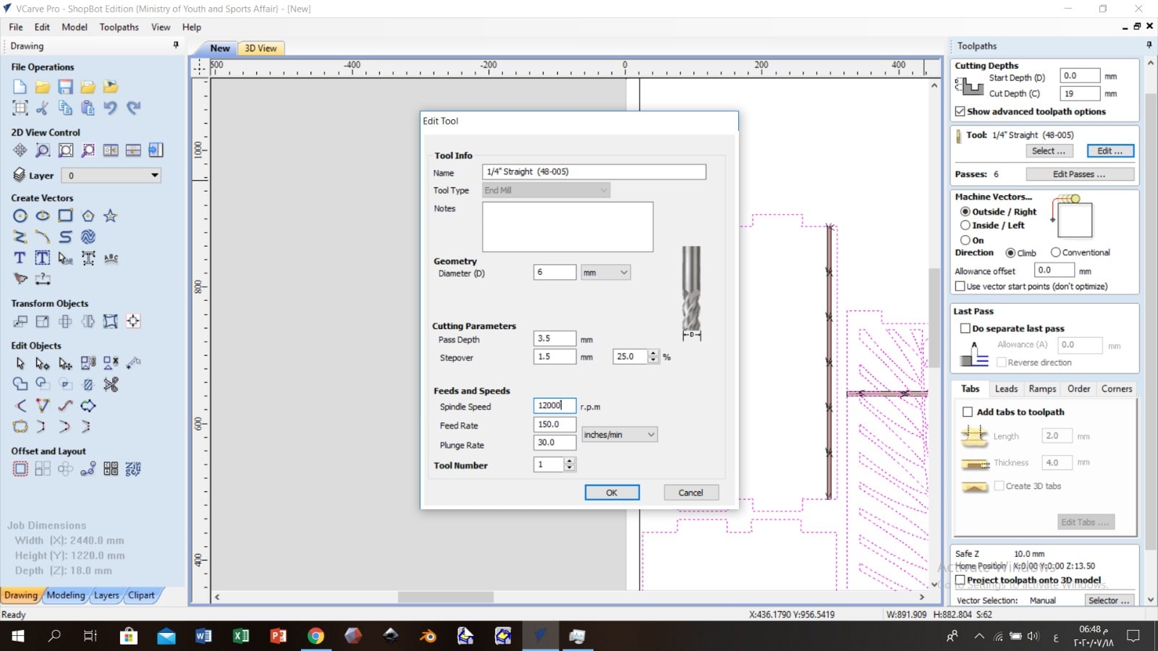
Task: Choose the Draw Rectangle tool
Action: tap(65, 216)
